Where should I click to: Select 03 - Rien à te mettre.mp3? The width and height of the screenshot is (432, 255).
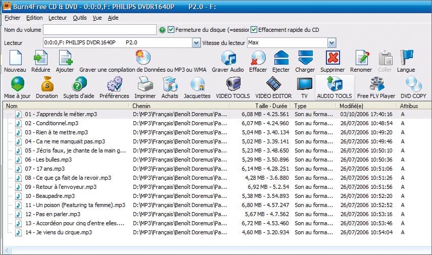pos(57,132)
